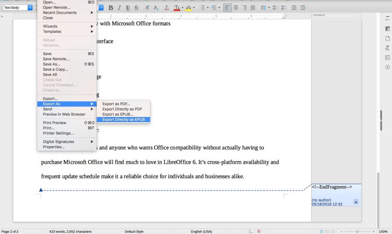
Task: Open line spacing dropdown arrow
Action: 269,8
